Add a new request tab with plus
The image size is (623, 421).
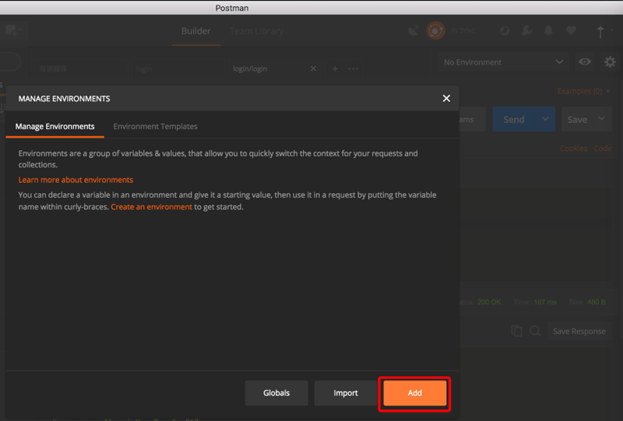pos(335,68)
